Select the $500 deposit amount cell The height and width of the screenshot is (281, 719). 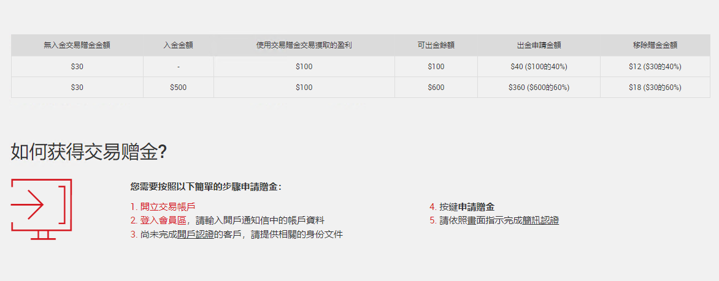pos(179,88)
